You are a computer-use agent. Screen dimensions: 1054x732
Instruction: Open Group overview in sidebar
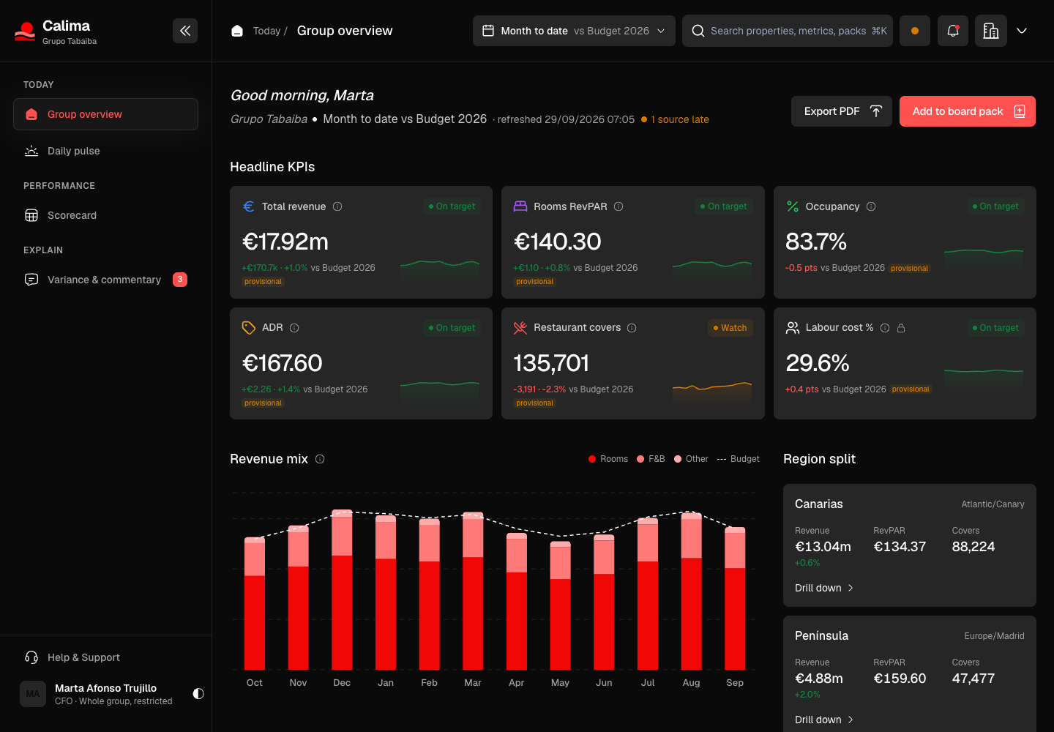tap(105, 114)
